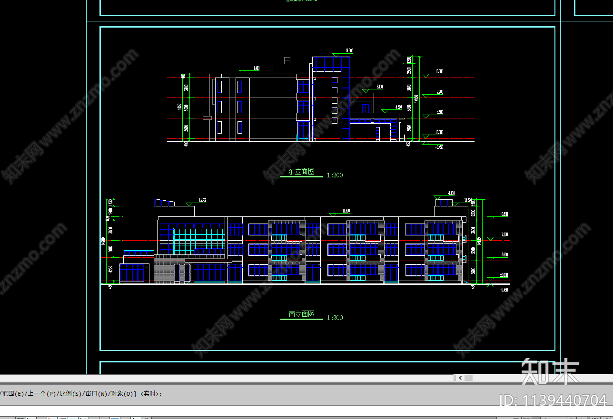Select the 南立面图 drawing title
Viewport: 613px width, 419px height.
[301, 314]
